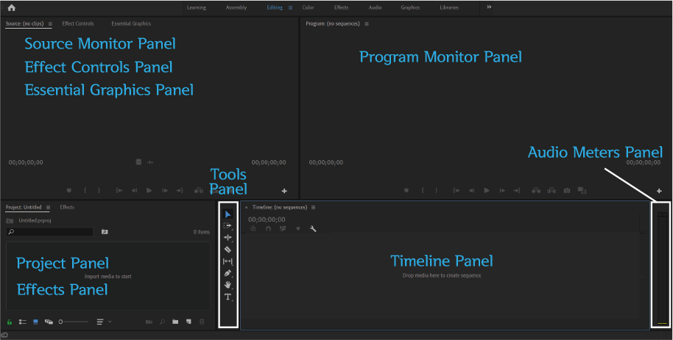Activate the Slip tool
The image size is (673, 340).
[x=228, y=261]
